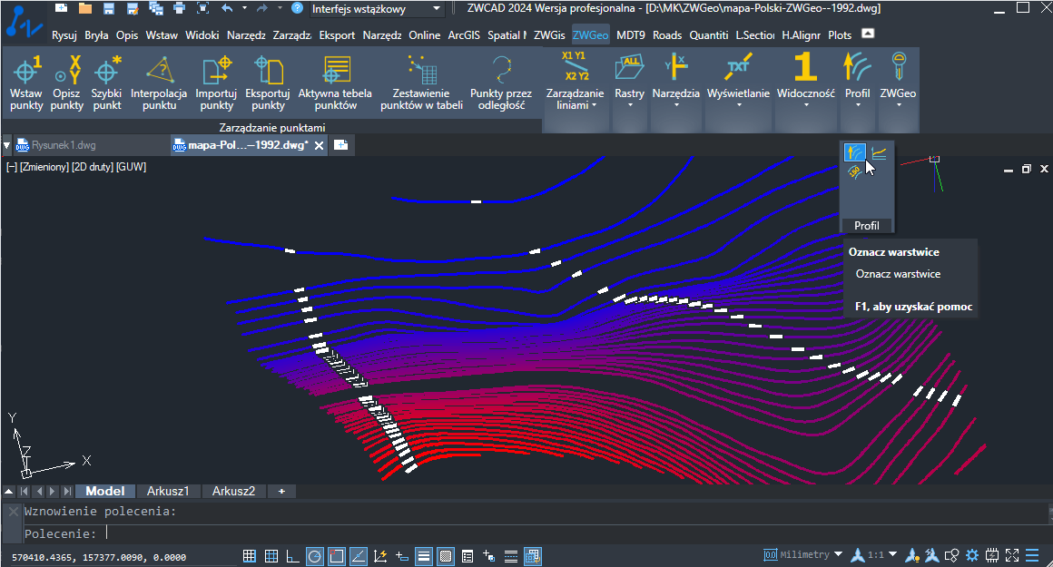
Task: Toggle polar tracking in the status bar
Action: coord(314,555)
